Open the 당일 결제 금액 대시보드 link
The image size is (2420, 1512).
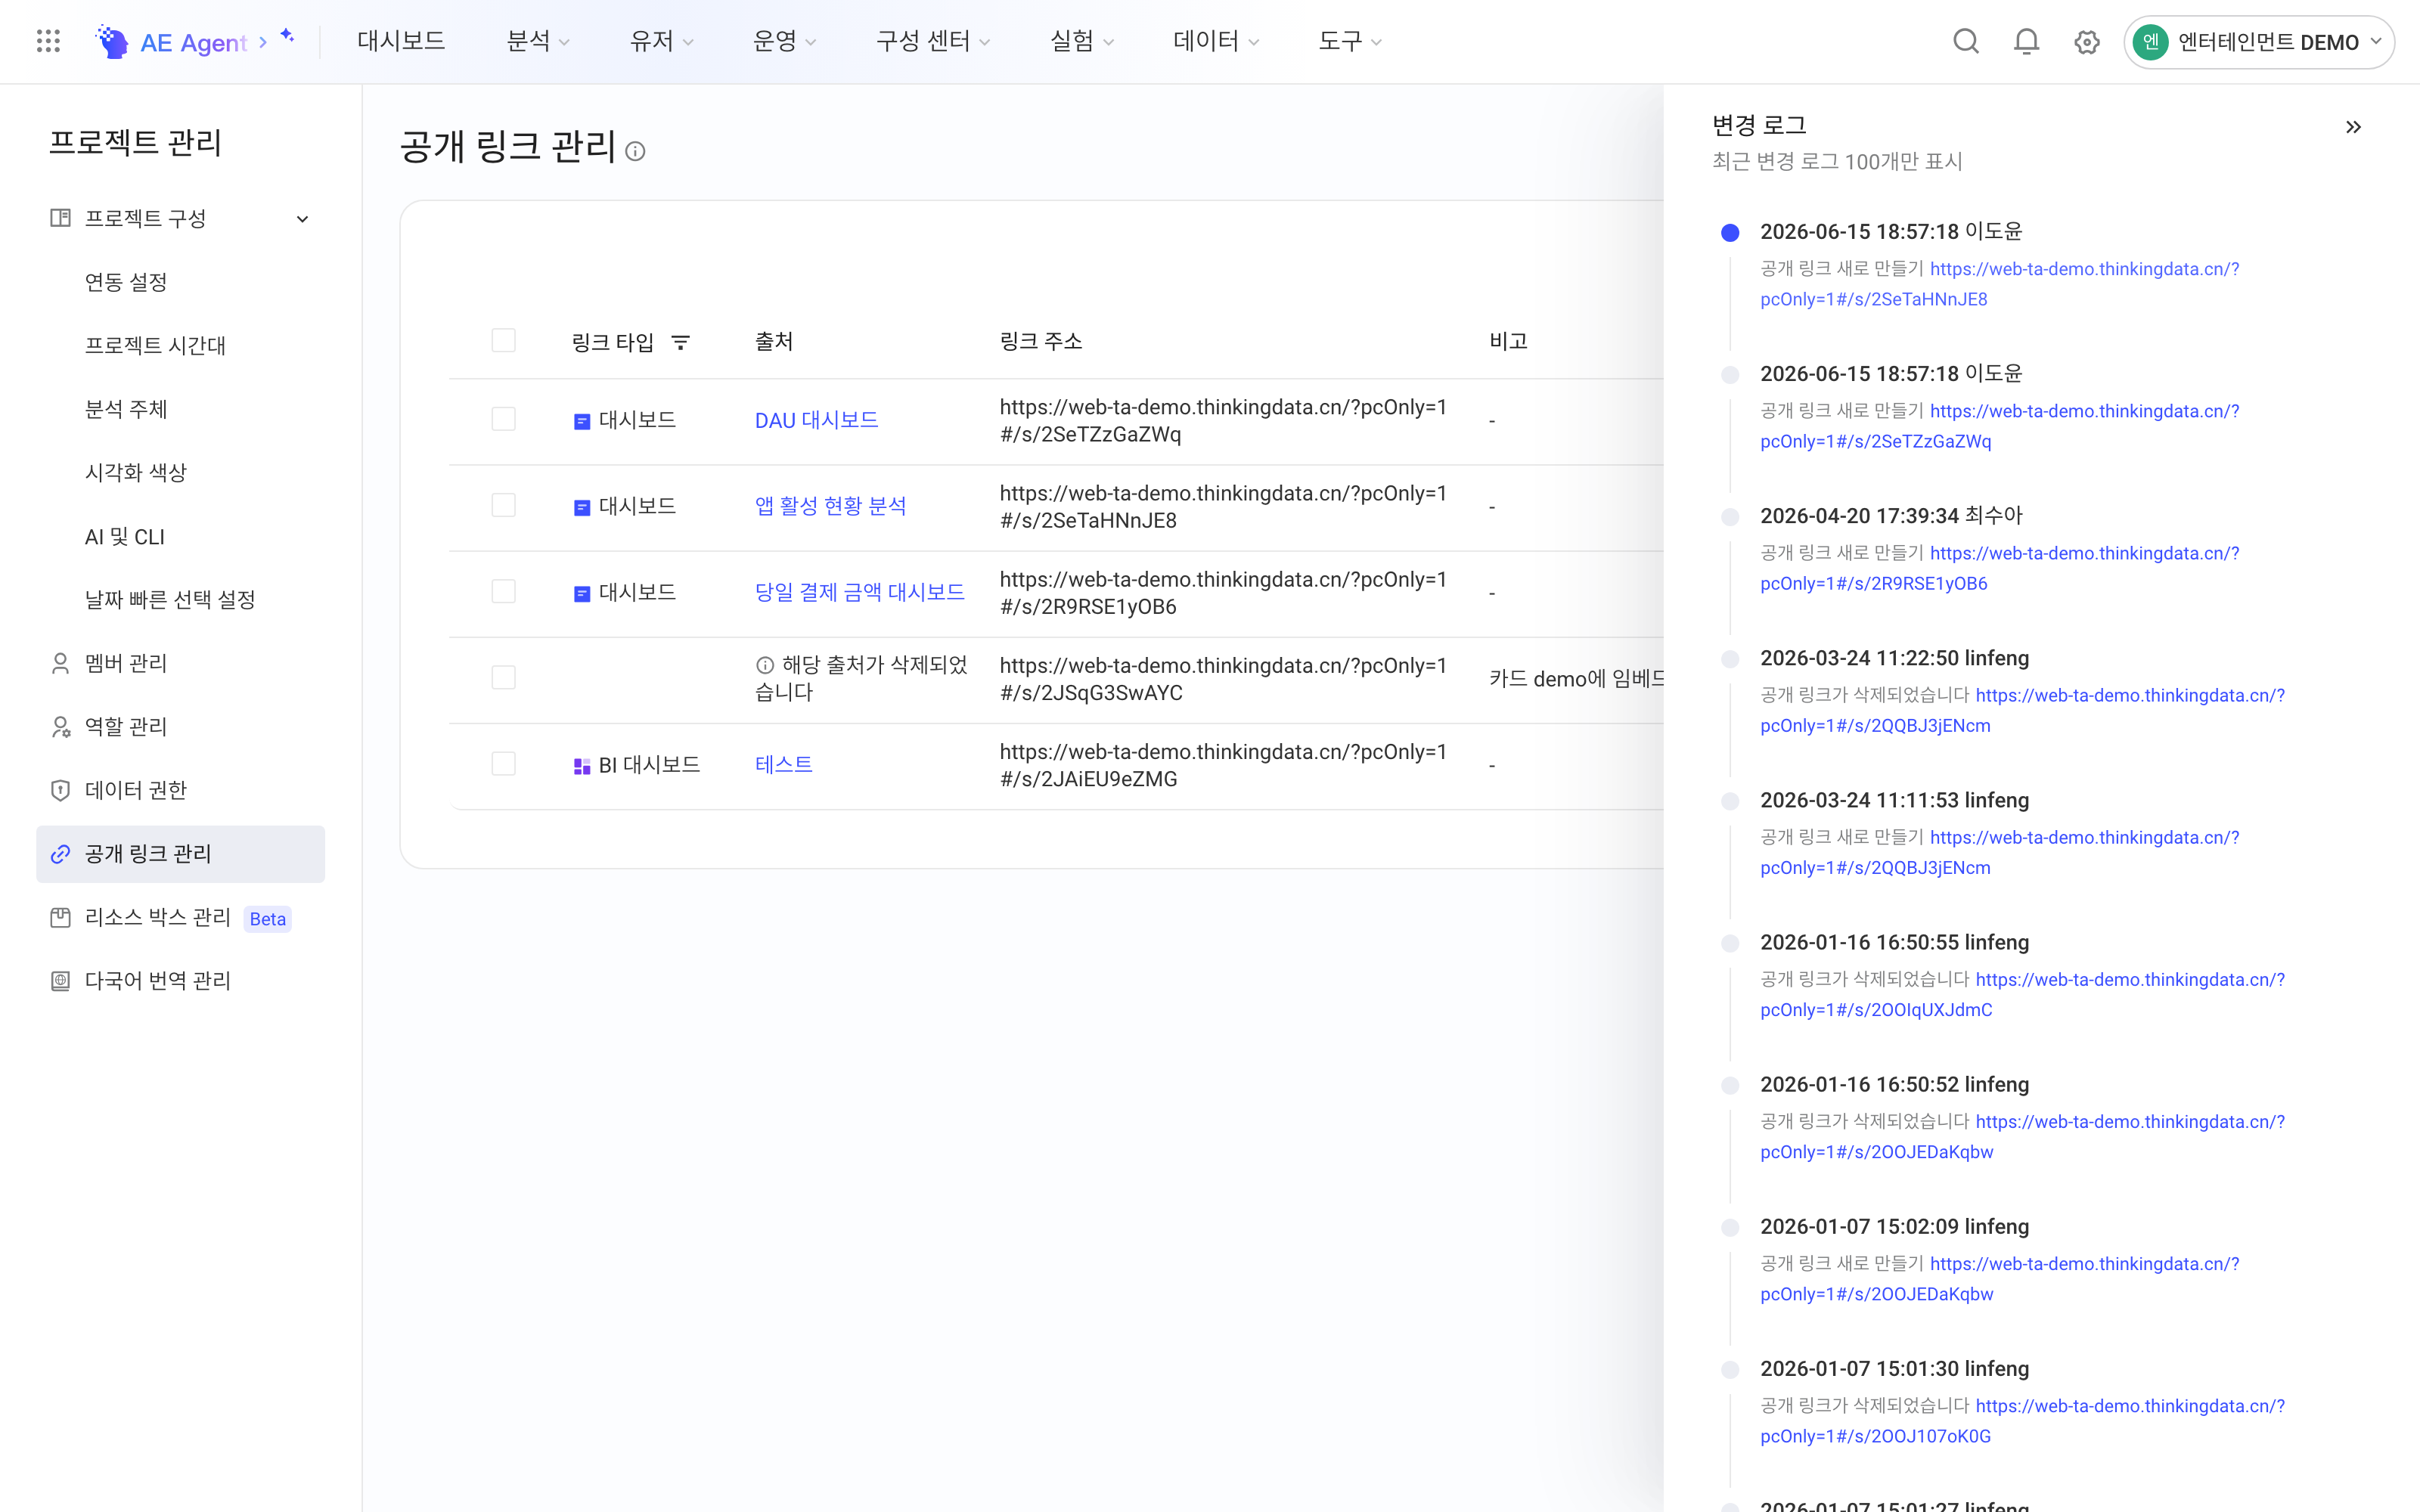coord(859,592)
